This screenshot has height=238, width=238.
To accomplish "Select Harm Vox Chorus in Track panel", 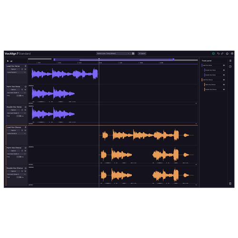I will coord(215,85).
